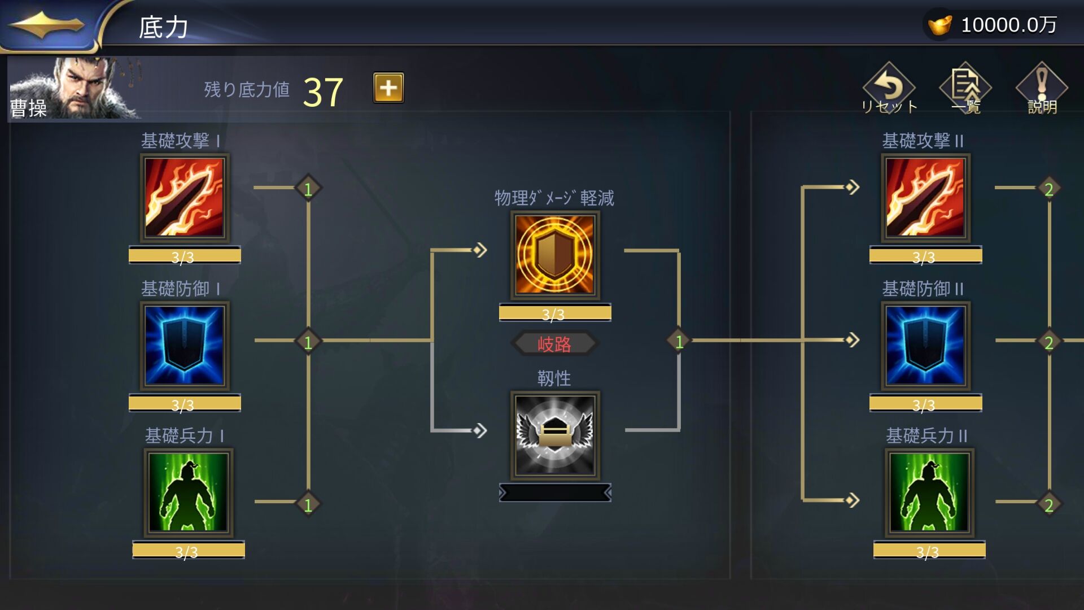Viewport: 1084px width, 610px height.
Task: Select the 基礎攻撃 II flaming sword skill
Action: click(x=925, y=198)
